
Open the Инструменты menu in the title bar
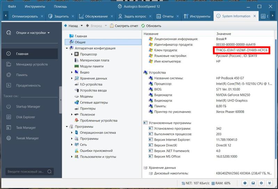(x=35, y=7)
